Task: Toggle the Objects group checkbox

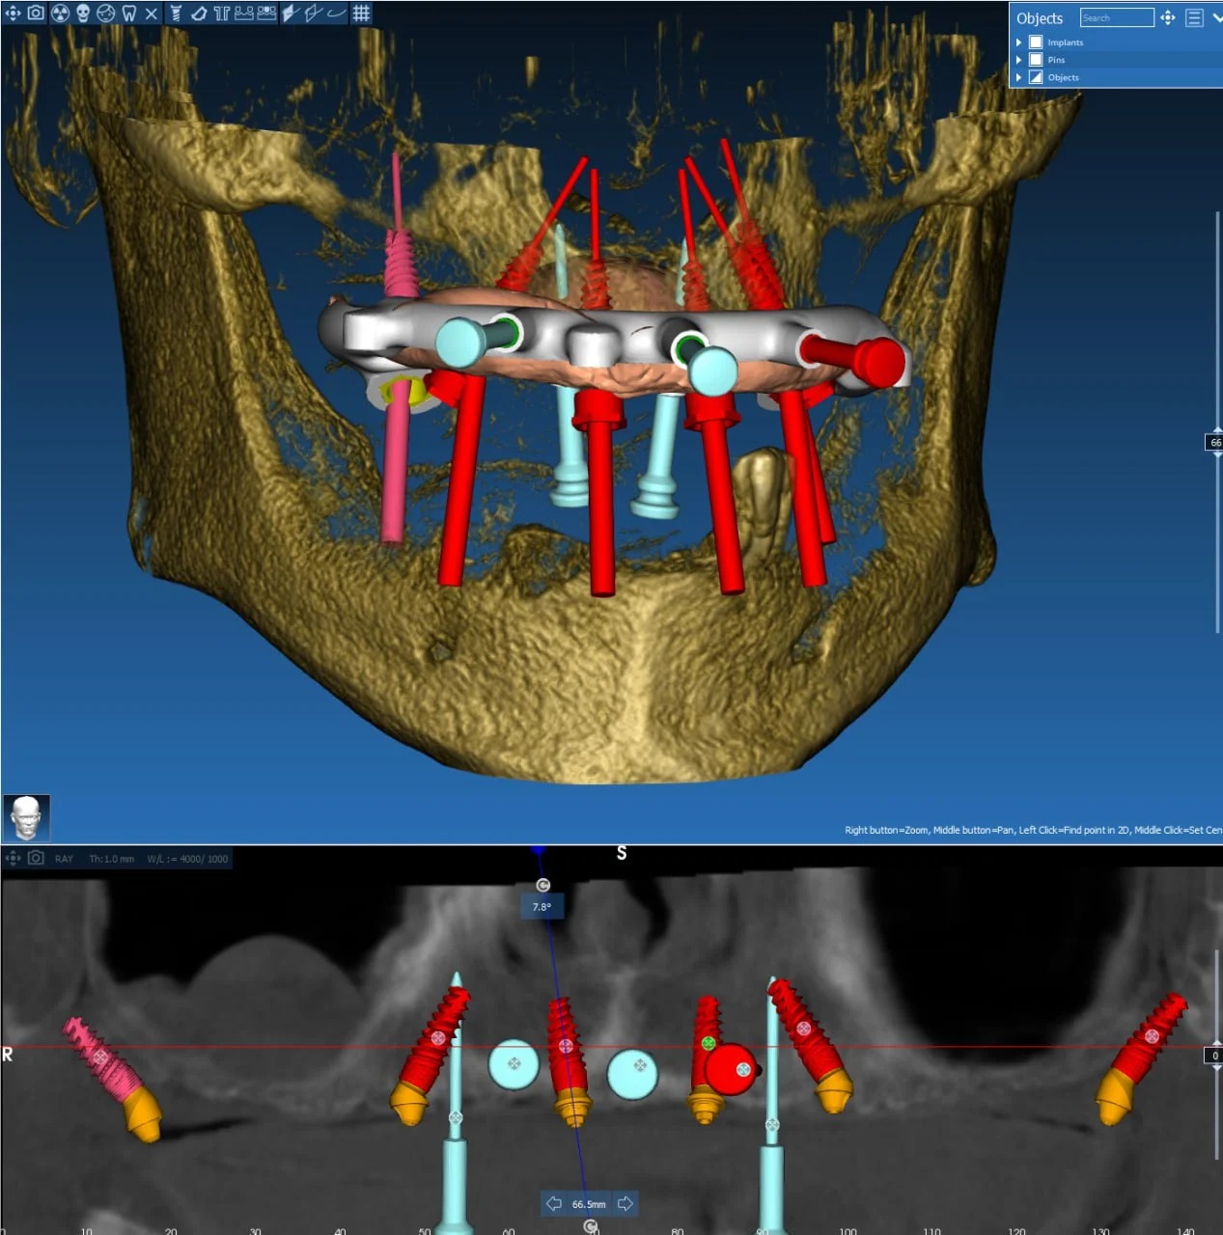Action: 1036,77
